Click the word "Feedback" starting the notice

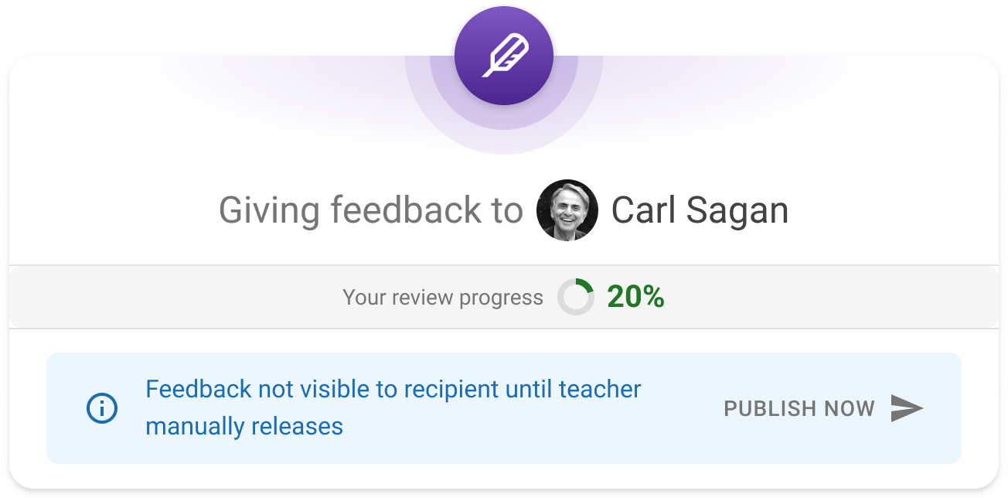click(x=196, y=389)
